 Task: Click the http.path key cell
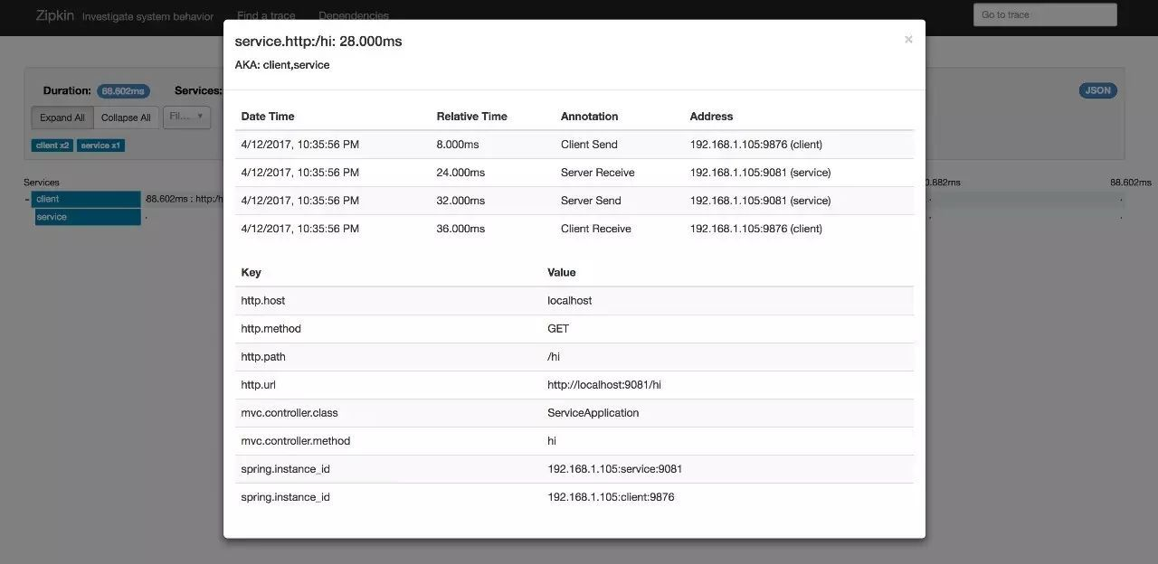pos(263,357)
